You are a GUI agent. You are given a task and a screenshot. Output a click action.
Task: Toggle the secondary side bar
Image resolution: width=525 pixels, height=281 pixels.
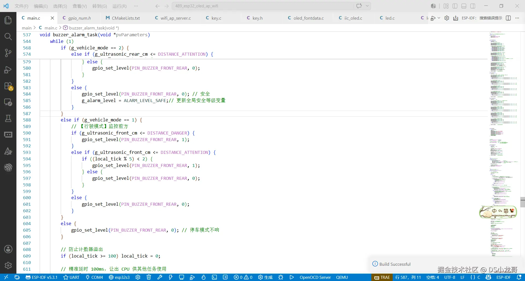473,6
